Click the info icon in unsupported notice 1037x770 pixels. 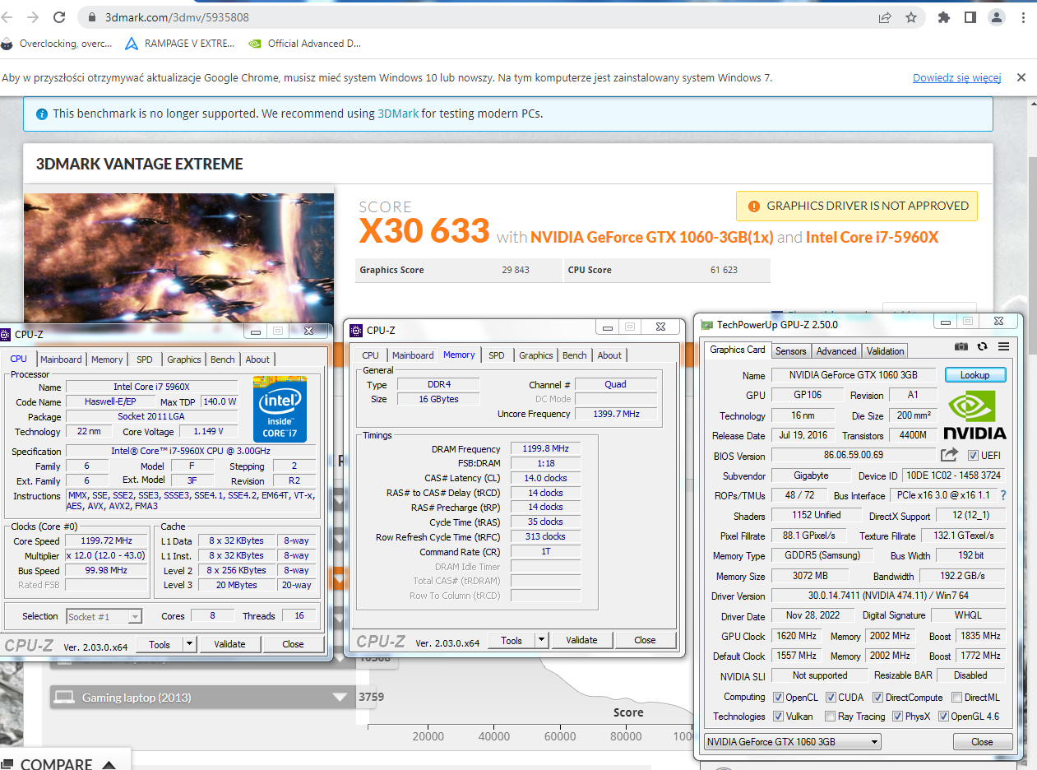42,114
